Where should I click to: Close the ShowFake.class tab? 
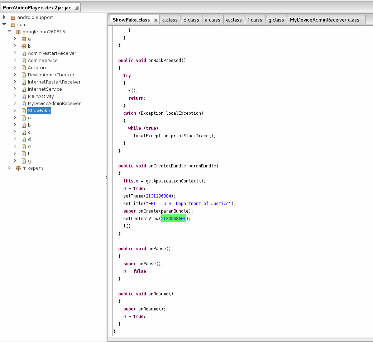click(156, 20)
